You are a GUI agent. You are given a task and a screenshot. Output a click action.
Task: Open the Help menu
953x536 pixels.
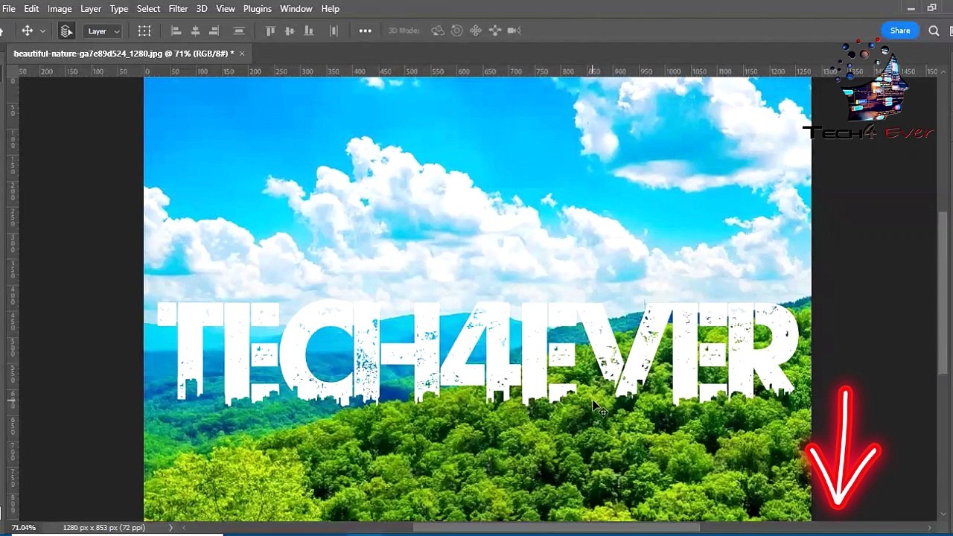331,8
